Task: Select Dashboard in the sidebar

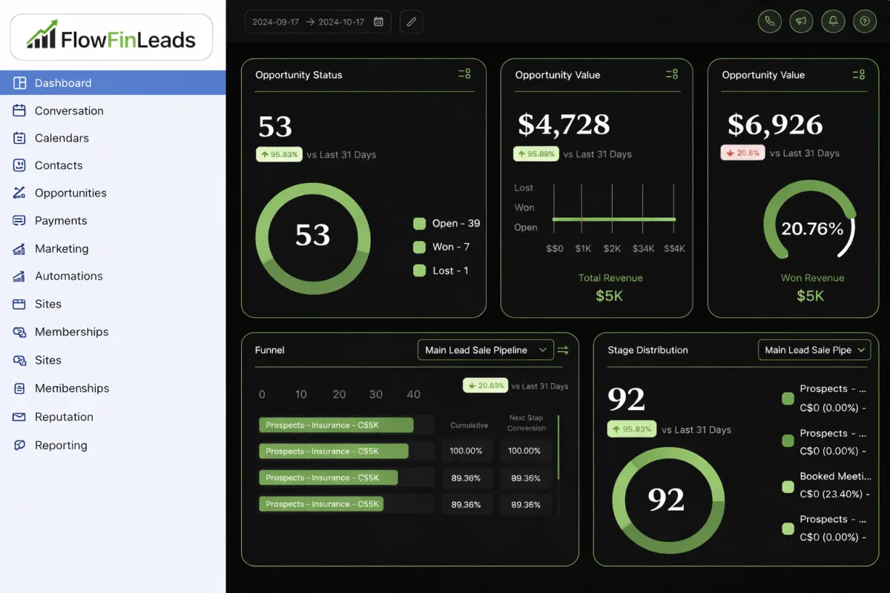Action: 113,83
